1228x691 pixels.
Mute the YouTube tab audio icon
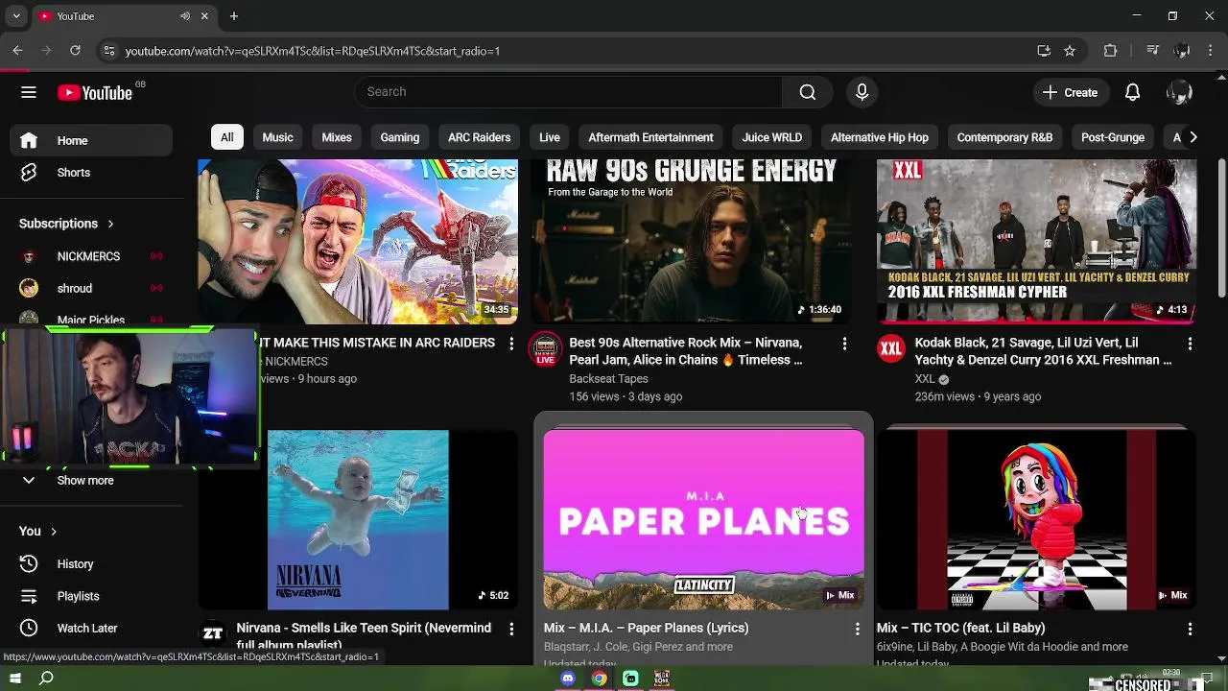185,16
